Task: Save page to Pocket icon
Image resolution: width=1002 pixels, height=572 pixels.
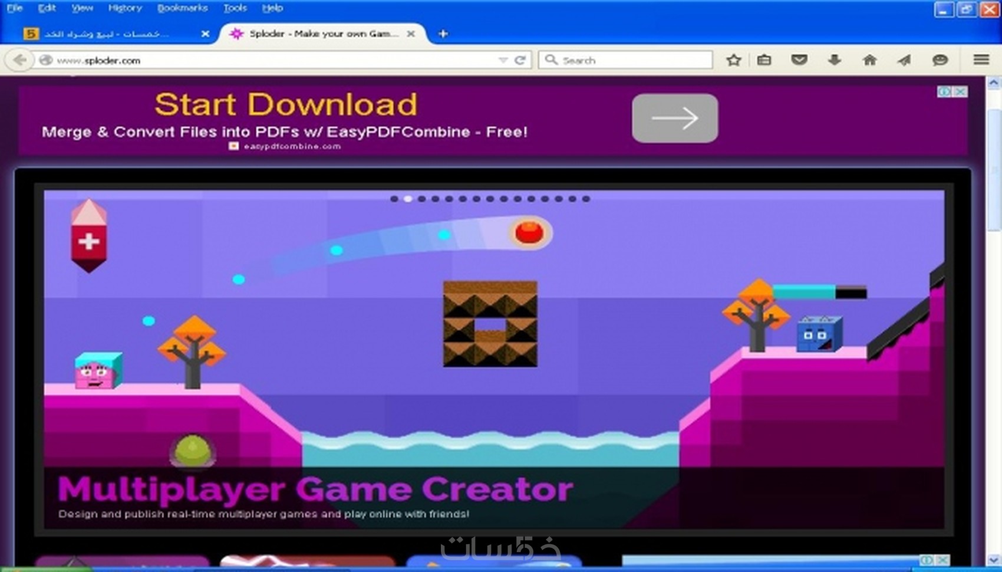Action: [799, 60]
